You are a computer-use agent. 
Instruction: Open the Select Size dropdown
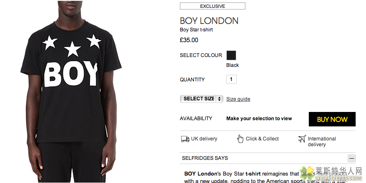pos(201,99)
